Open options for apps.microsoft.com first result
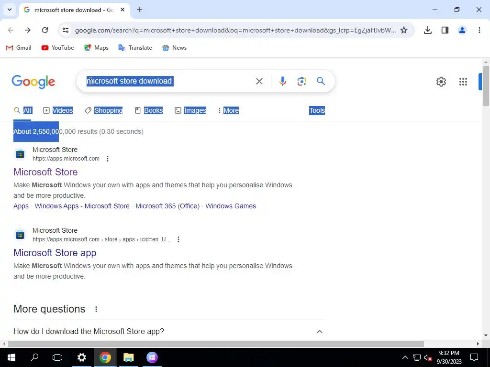The image size is (490, 367). click(x=108, y=159)
